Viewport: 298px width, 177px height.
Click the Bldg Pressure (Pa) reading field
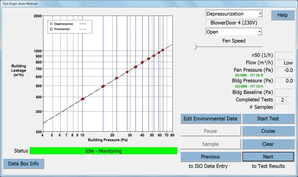click(284, 81)
